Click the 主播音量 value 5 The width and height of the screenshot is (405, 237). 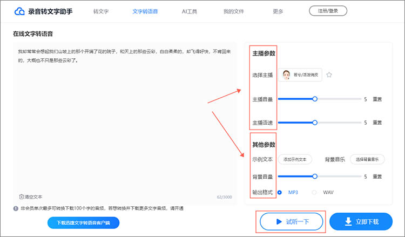(x=366, y=99)
